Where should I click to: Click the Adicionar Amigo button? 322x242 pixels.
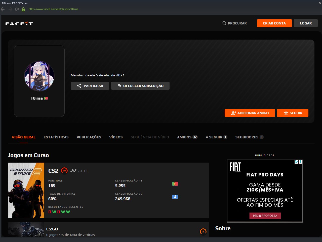click(x=250, y=113)
